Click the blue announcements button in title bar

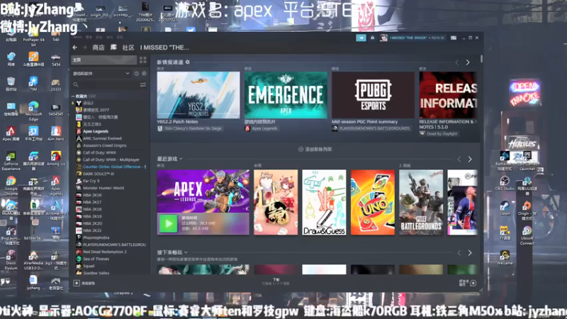coord(361,38)
